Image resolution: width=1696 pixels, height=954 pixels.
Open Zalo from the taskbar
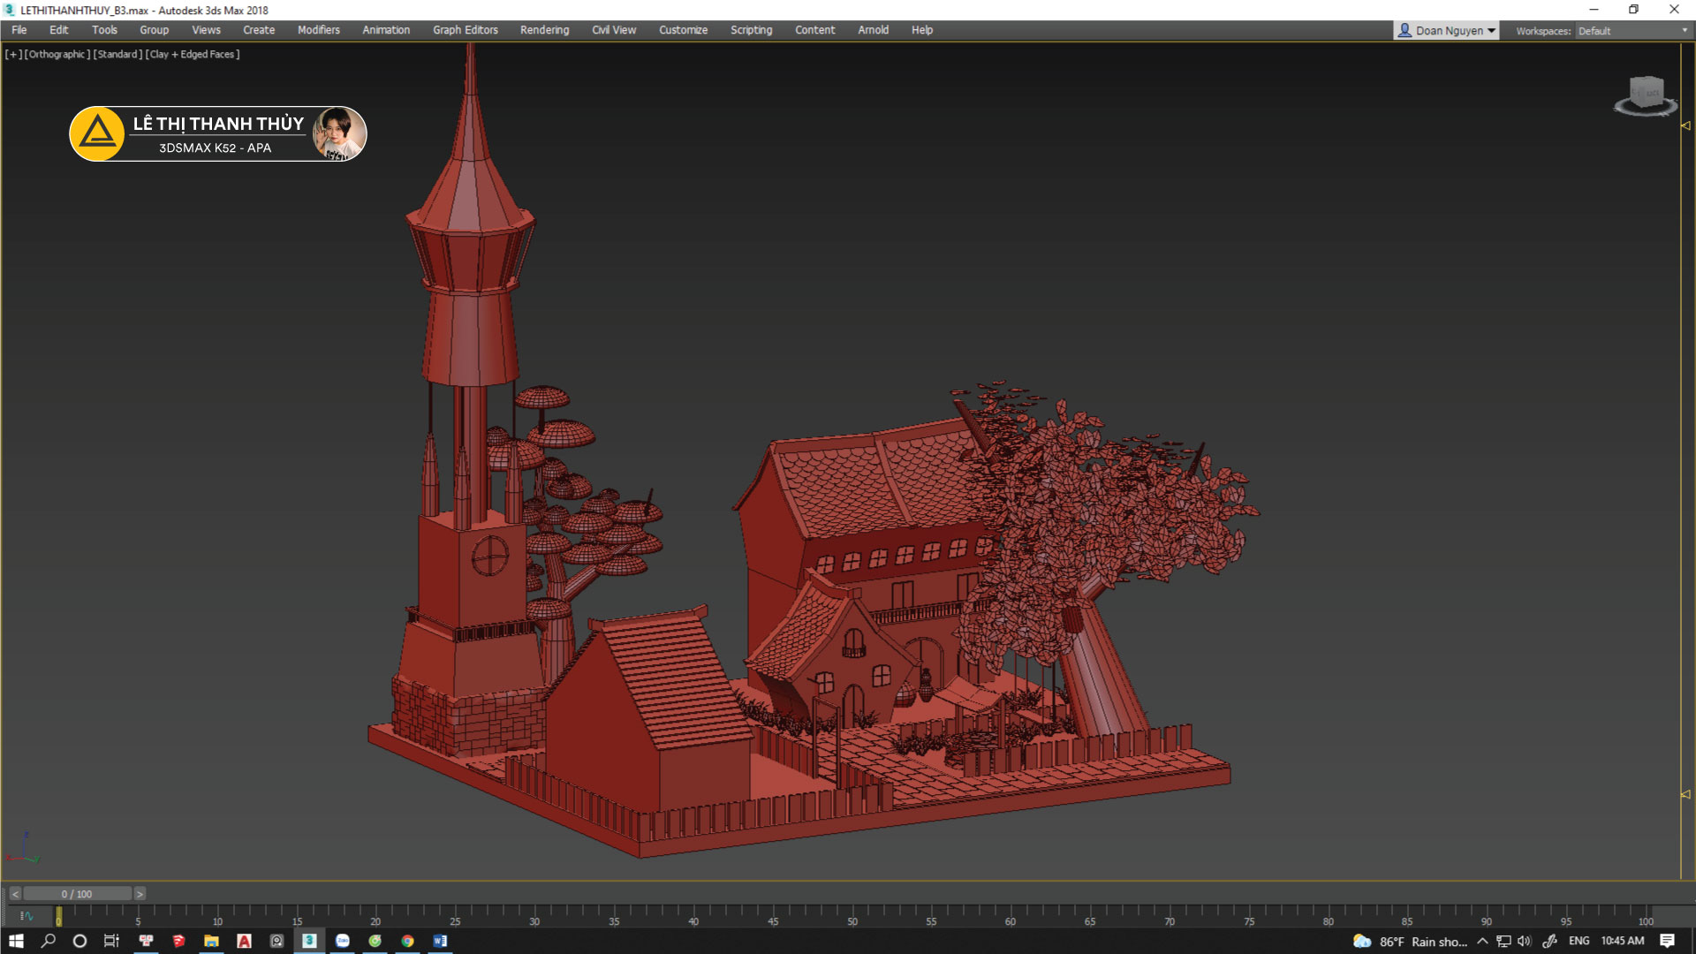pyautogui.click(x=343, y=941)
